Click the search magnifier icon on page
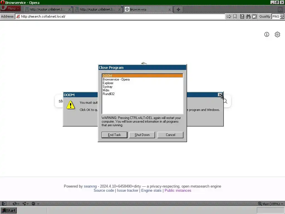 225,101
